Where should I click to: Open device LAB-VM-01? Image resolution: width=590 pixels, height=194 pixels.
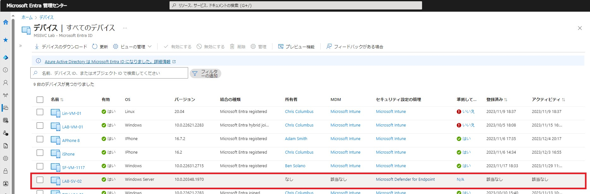(73, 127)
